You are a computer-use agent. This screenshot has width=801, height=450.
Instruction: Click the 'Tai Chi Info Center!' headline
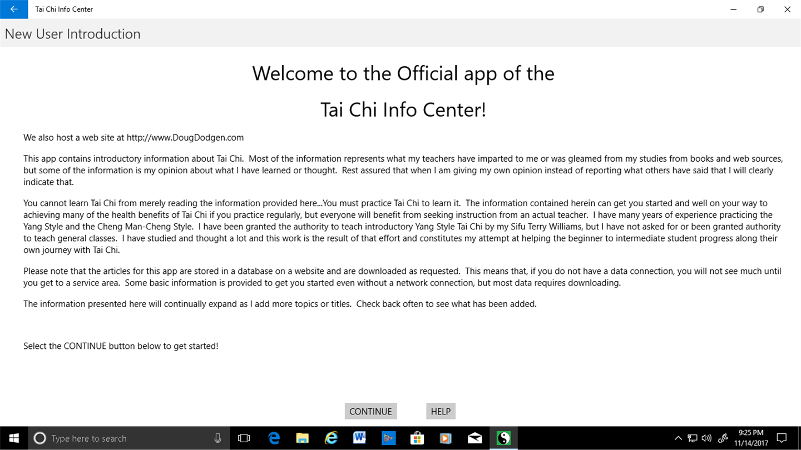pyautogui.click(x=403, y=109)
